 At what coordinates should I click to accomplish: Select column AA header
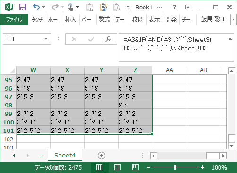[169, 70]
